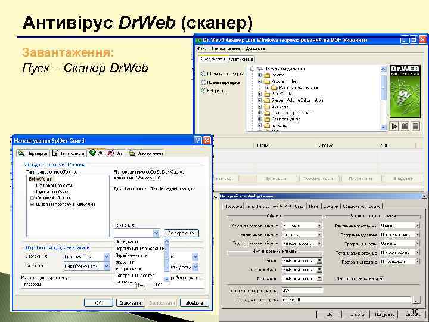
Task: Start scanning with the play button
Action: (x=394, y=126)
